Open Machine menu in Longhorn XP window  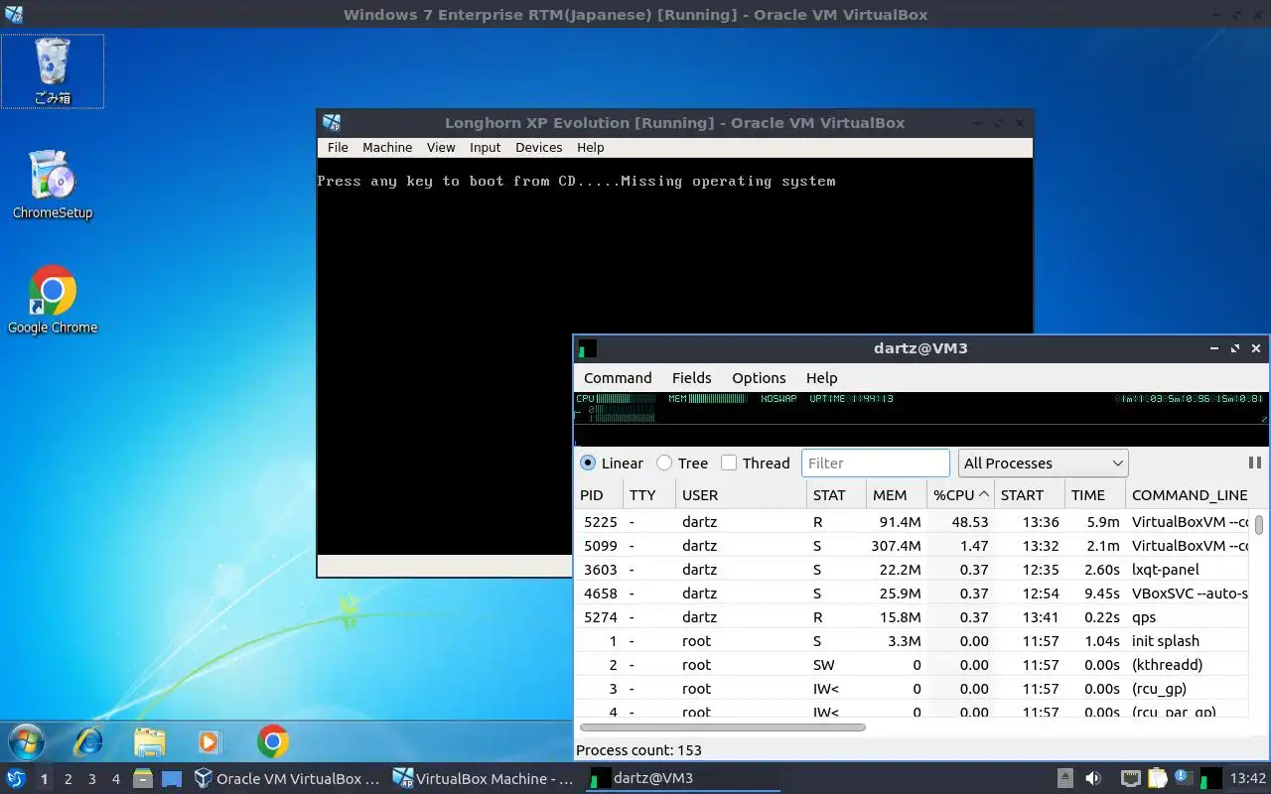pos(387,147)
